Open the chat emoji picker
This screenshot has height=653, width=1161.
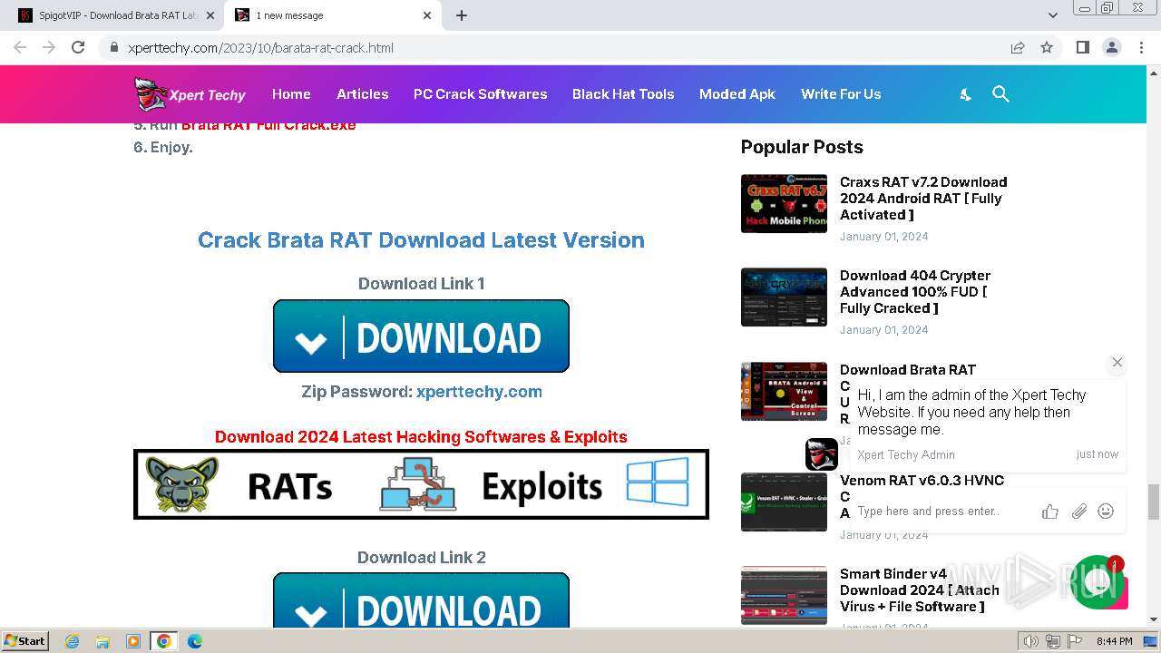tap(1106, 512)
